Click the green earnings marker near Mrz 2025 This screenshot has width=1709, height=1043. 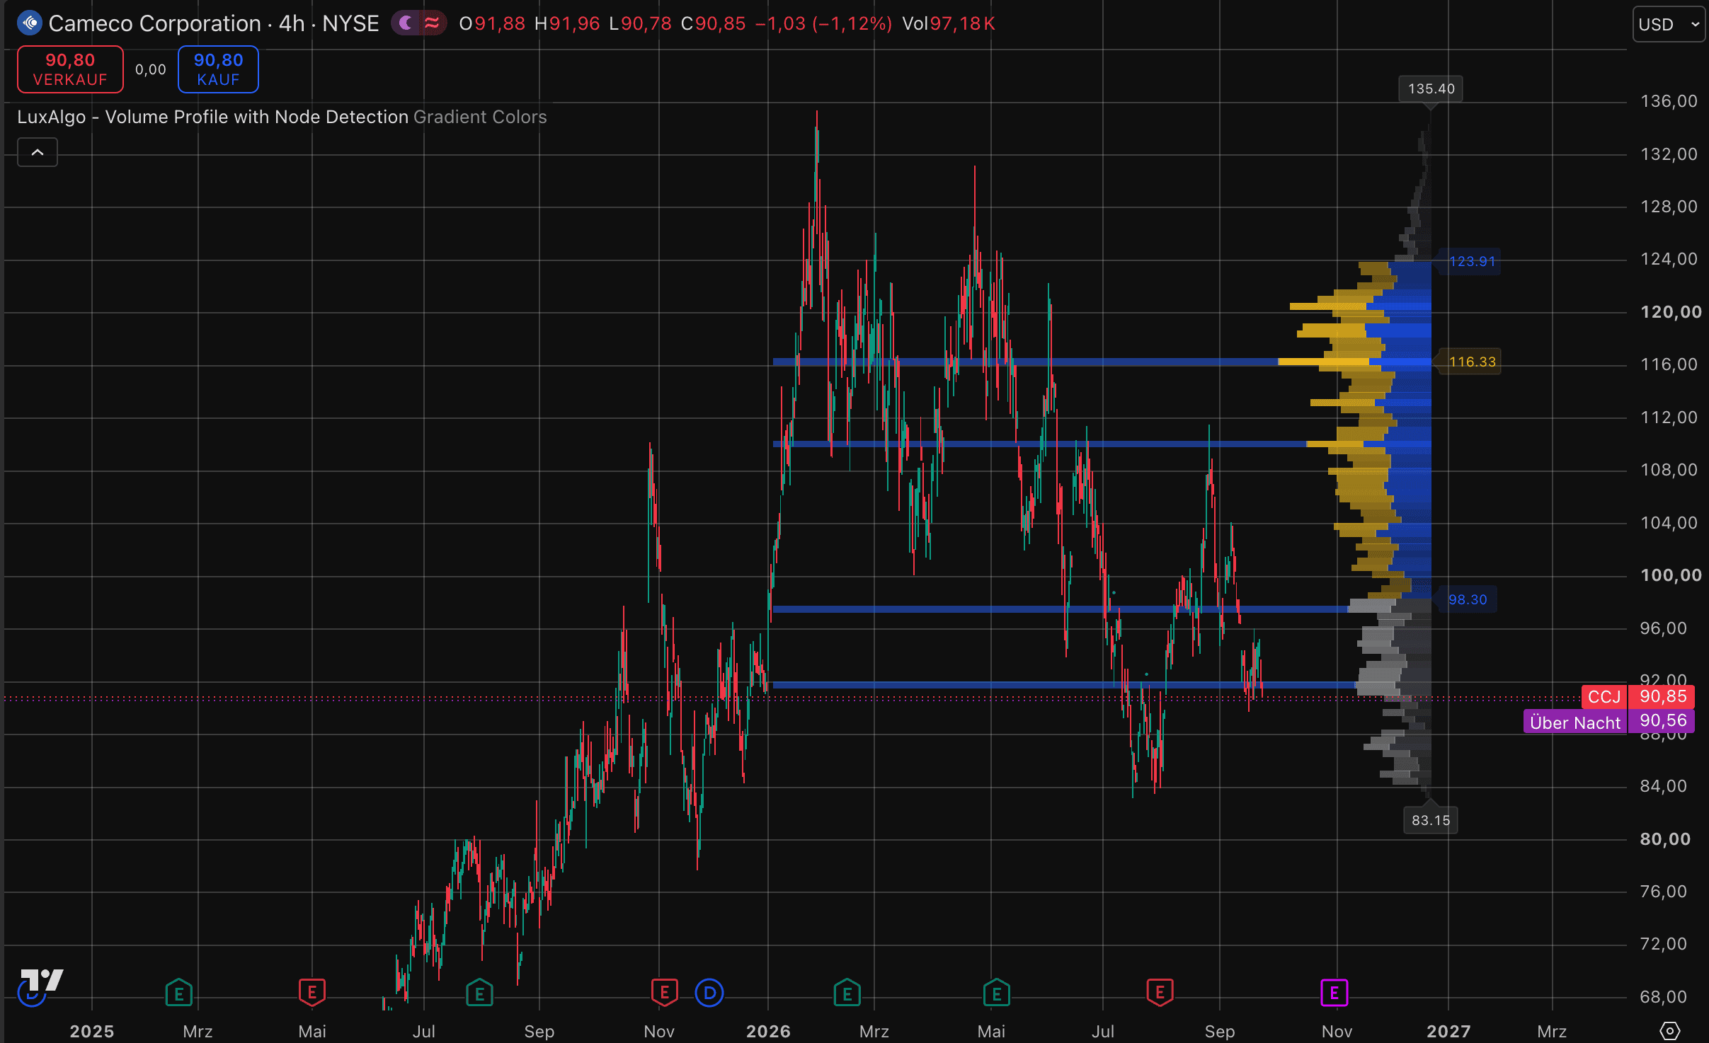[x=179, y=993]
